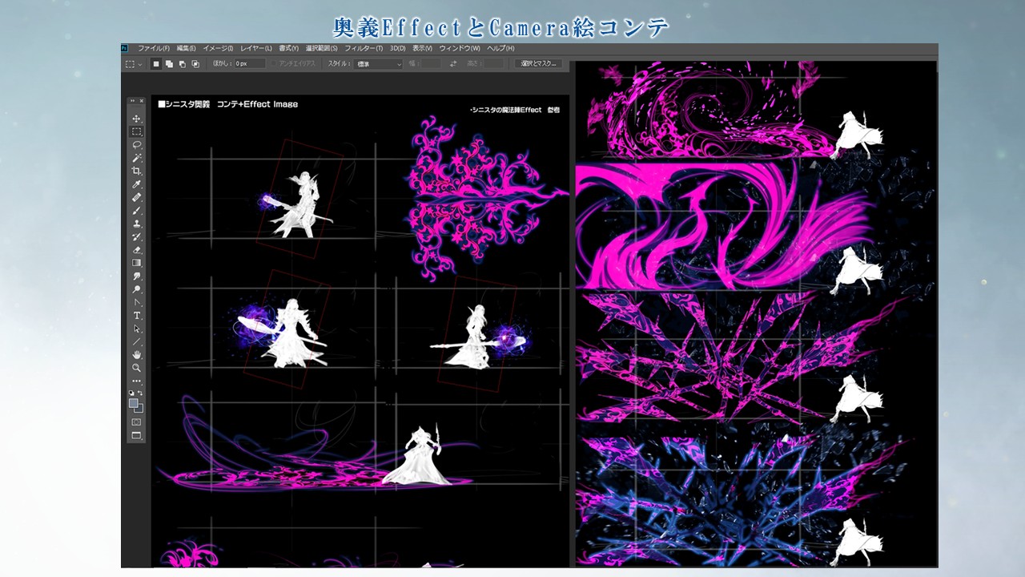Close the toolbox panel

click(x=143, y=101)
